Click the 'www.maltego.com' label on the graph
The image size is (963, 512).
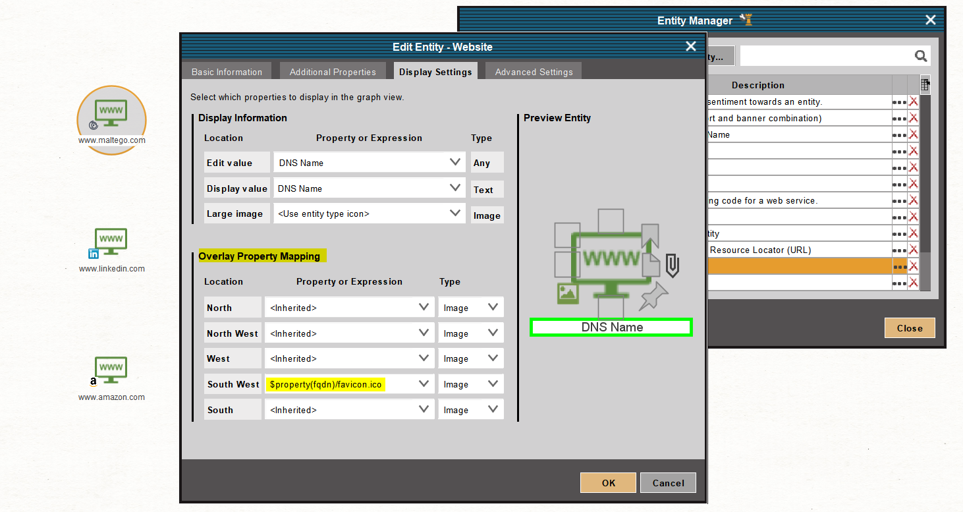(x=112, y=140)
